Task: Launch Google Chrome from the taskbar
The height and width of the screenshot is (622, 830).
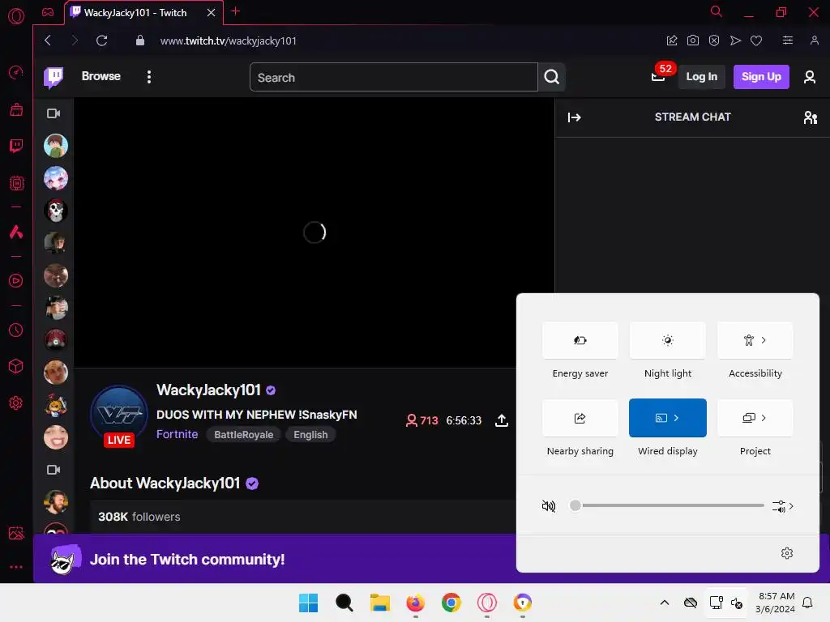Action: (451, 603)
